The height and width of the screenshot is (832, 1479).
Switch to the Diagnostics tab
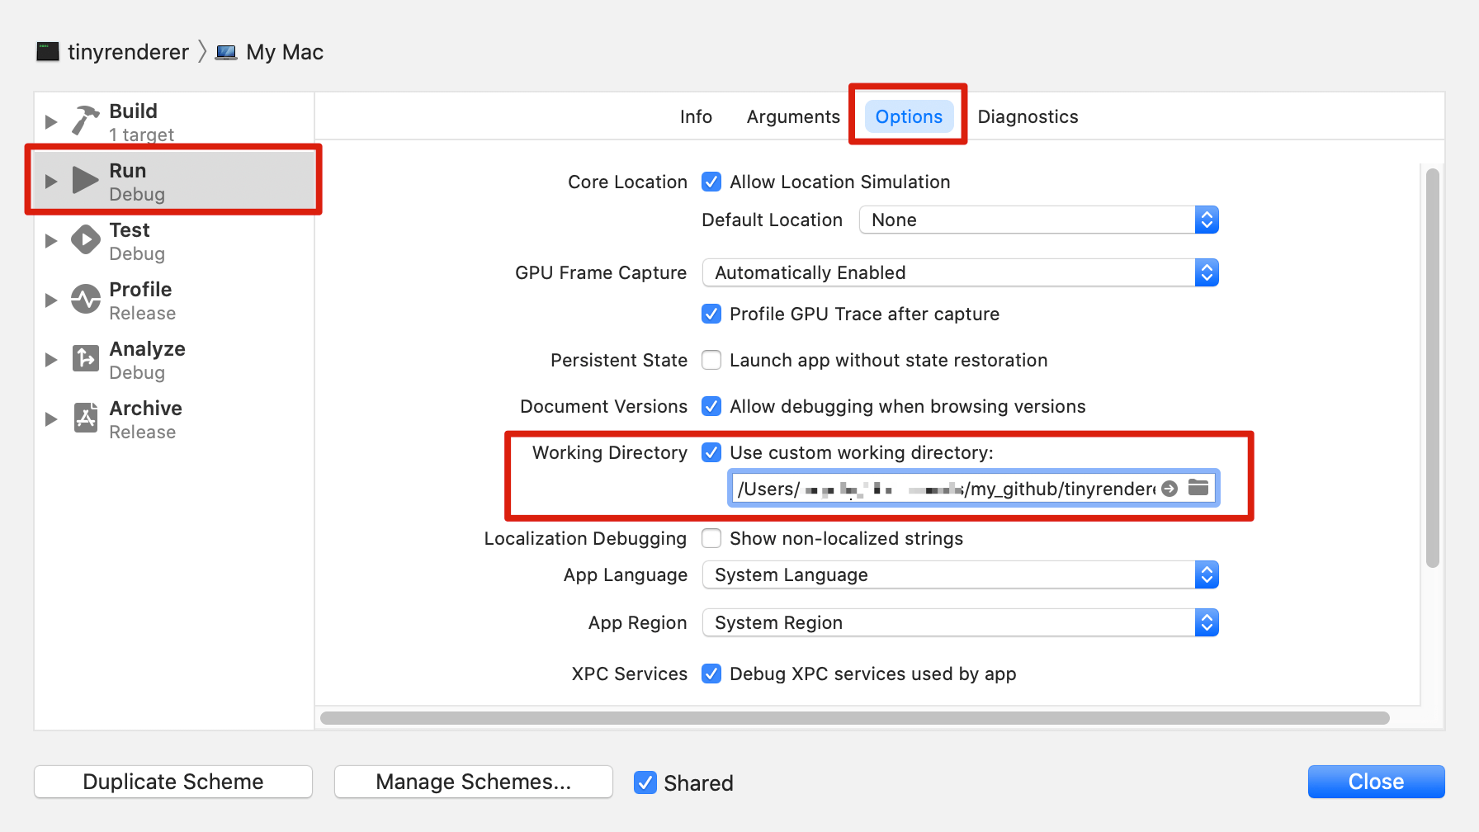click(1028, 116)
